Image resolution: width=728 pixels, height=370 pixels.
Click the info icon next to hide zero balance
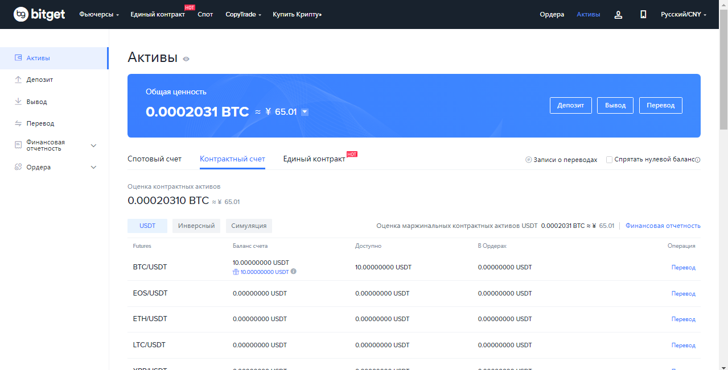click(698, 160)
